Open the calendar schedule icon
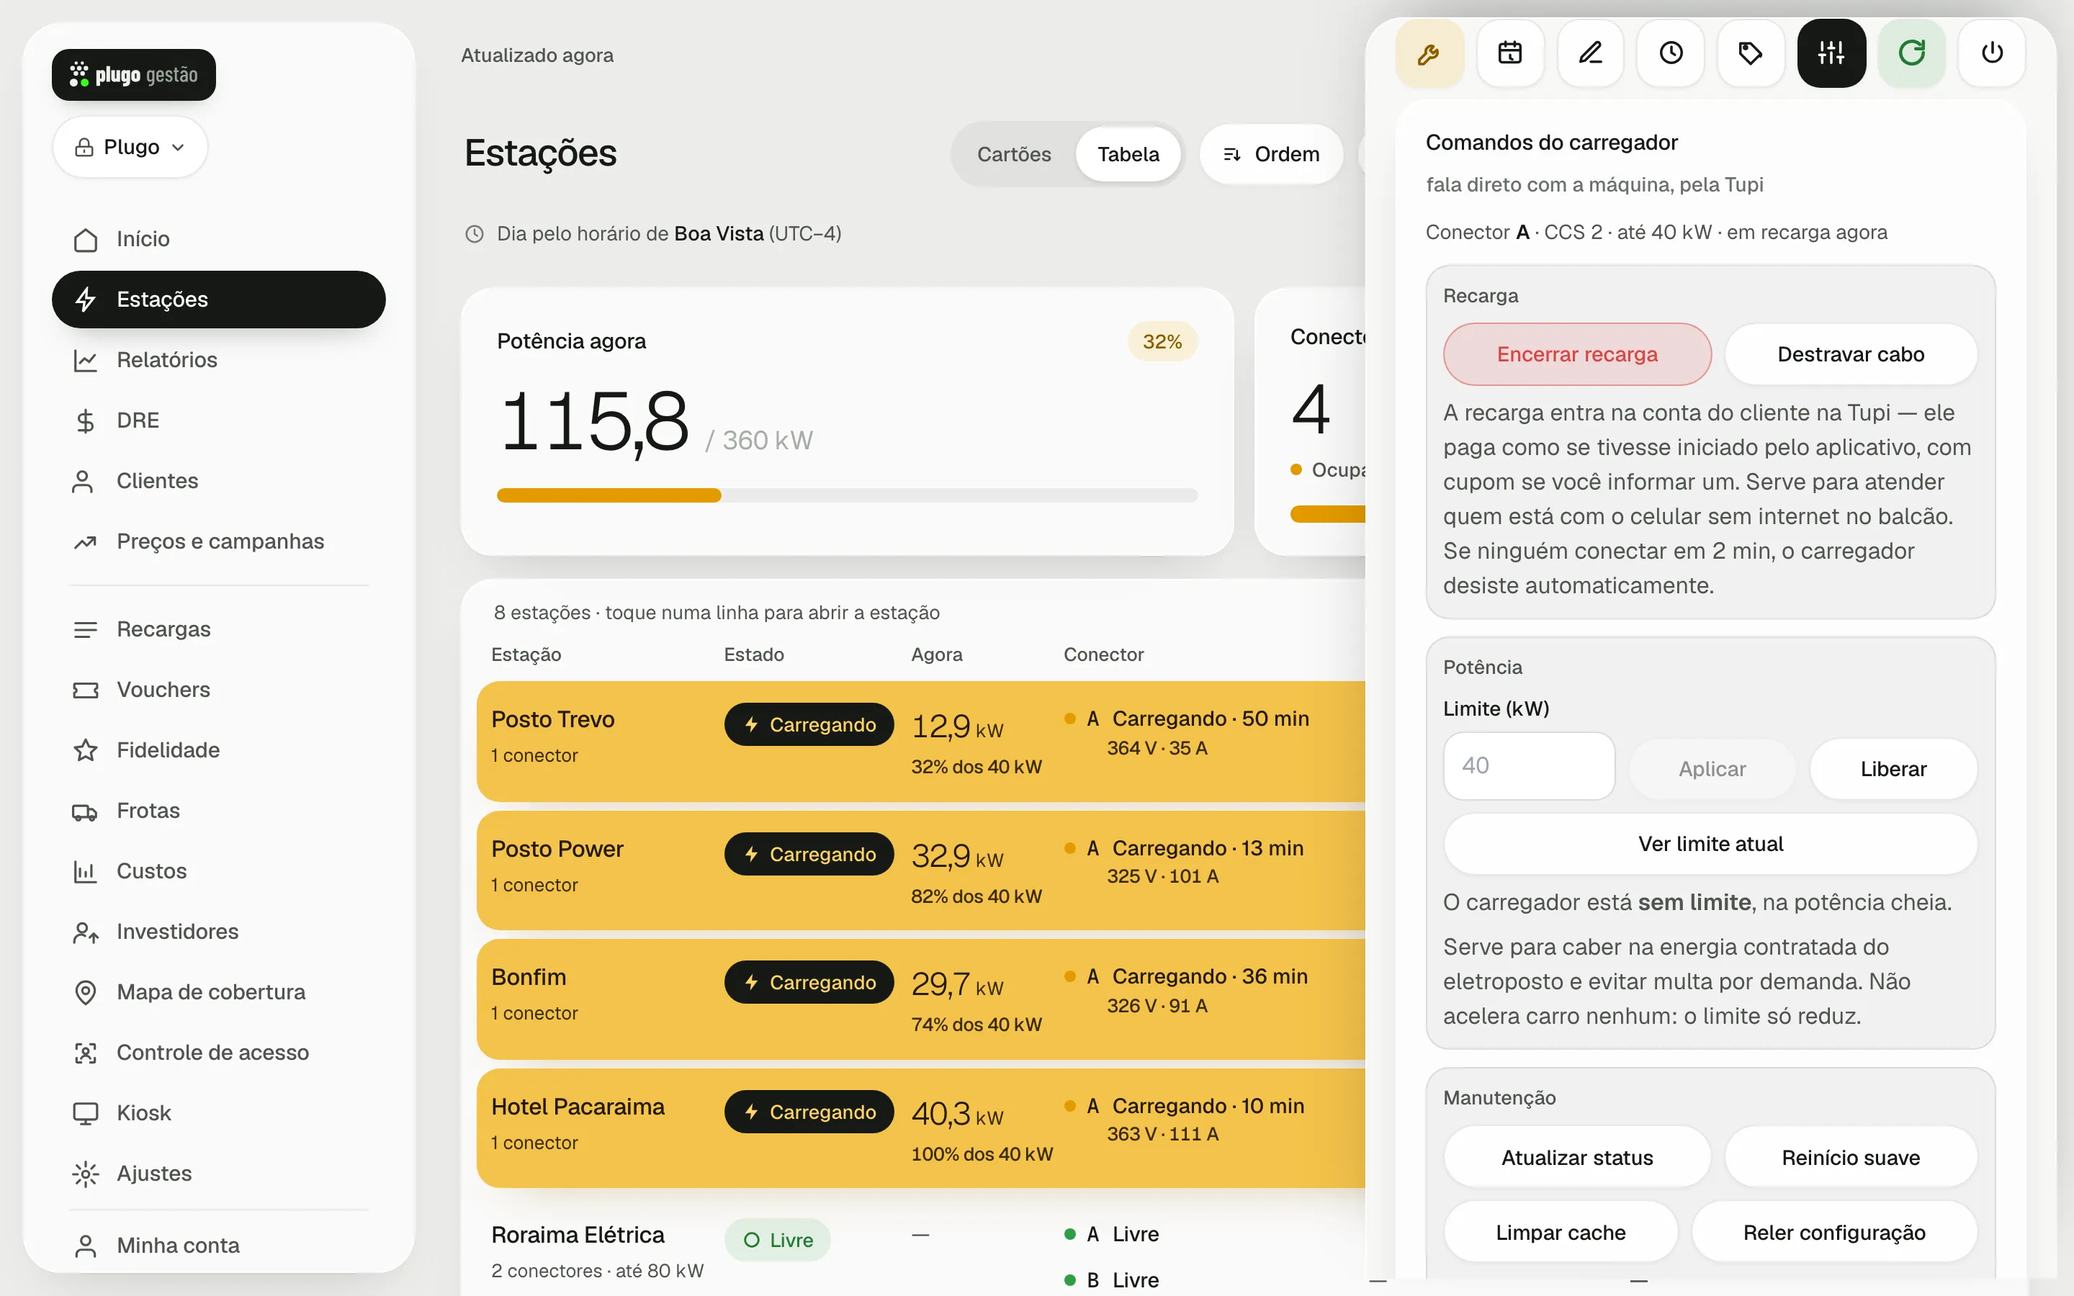This screenshot has height=1296, width=2074. coord(1509,54)
